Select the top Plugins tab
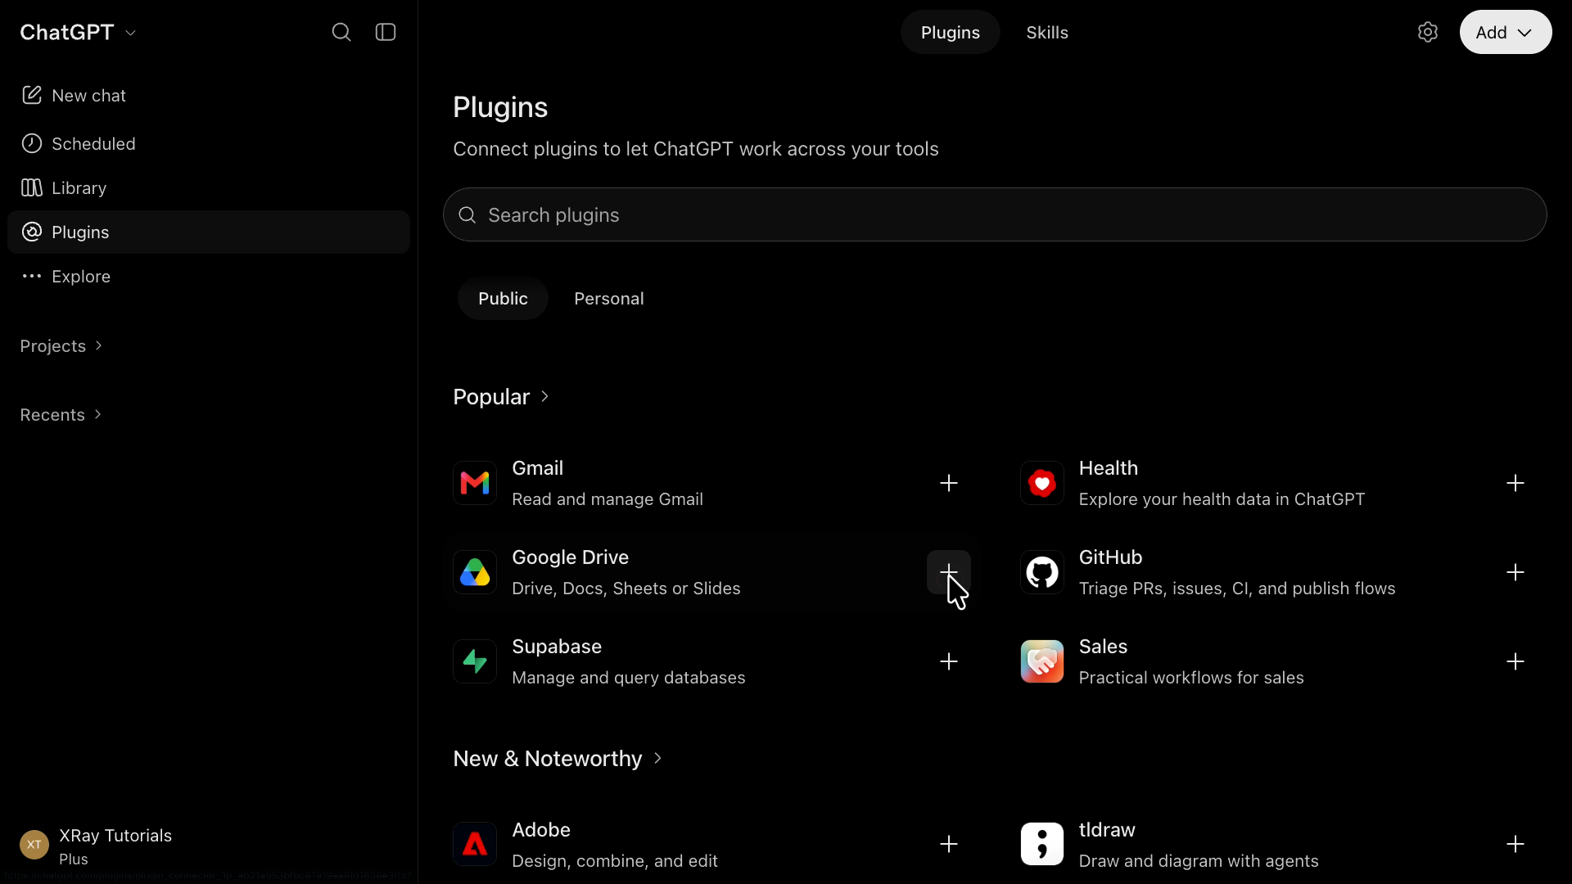This screenshot has height=884, width=1572. tap(950, 32)
